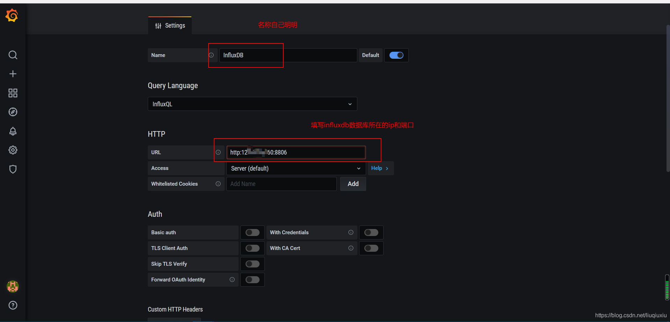This screenshot has height=322, width=670.
Task: Enable the With CA Cert switch
Action: [371, 248]
